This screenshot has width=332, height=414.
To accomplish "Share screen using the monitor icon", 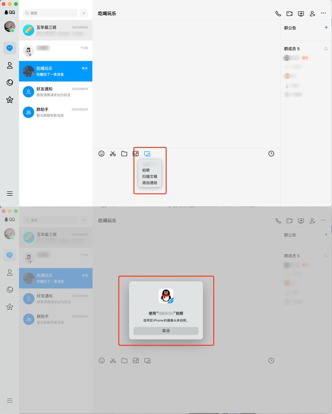I will tap(301, 13).
